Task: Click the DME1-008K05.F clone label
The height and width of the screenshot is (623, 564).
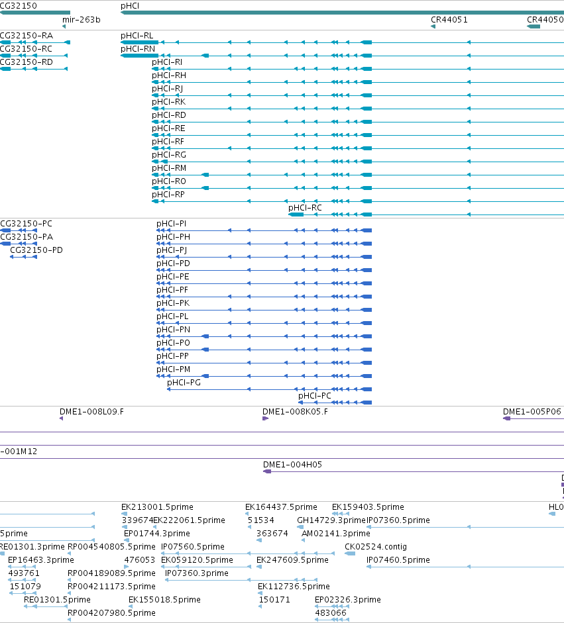Action: pos(295,412)
